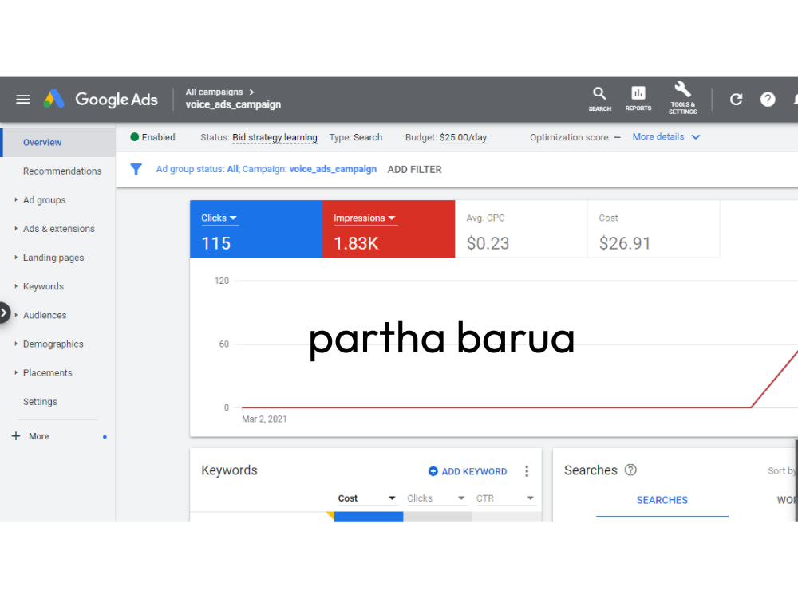Click the Campaign: voice_ads_campaign filter

coord(310,169)
